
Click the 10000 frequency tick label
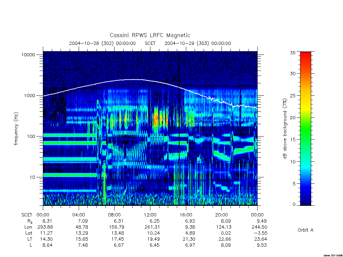(28, 55)
